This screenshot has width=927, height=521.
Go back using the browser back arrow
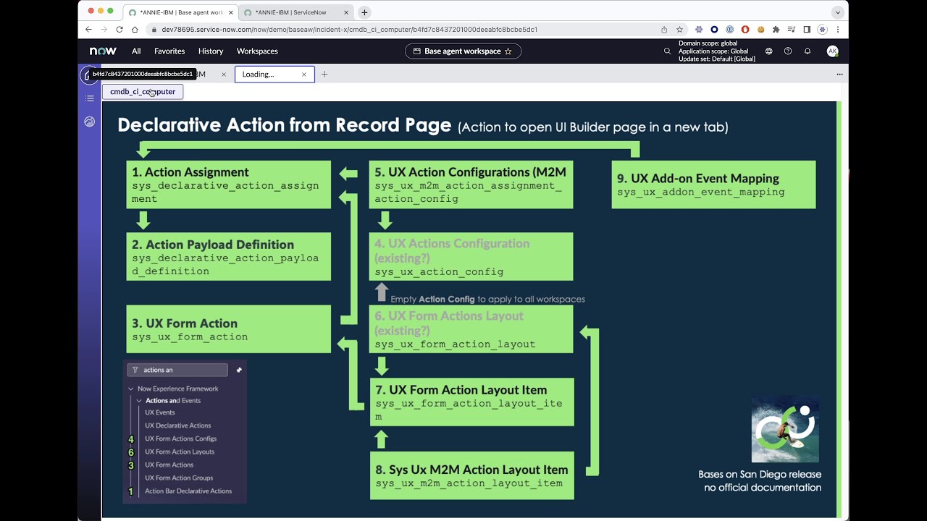pos(88,30)
